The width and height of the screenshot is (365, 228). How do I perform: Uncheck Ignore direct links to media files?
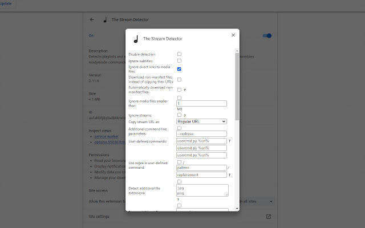[x=179, y=69]
